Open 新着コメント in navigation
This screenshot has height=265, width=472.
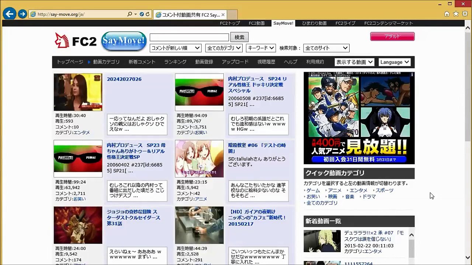point(142,62)
